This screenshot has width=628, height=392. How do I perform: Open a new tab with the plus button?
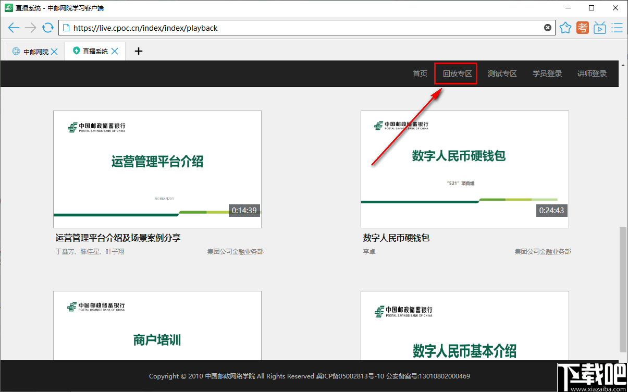tap(138, 51)
